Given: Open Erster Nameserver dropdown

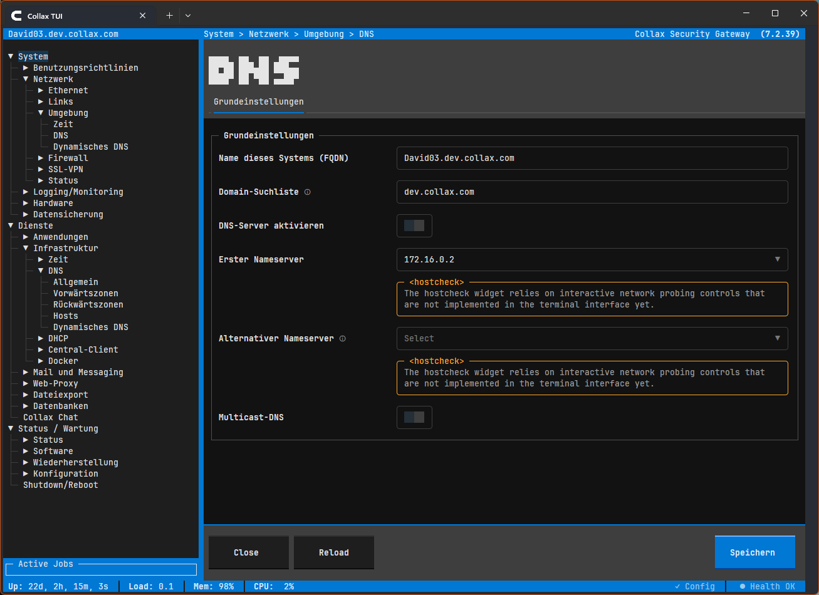Looking at the screenshot, I should (x=592, y=259).
